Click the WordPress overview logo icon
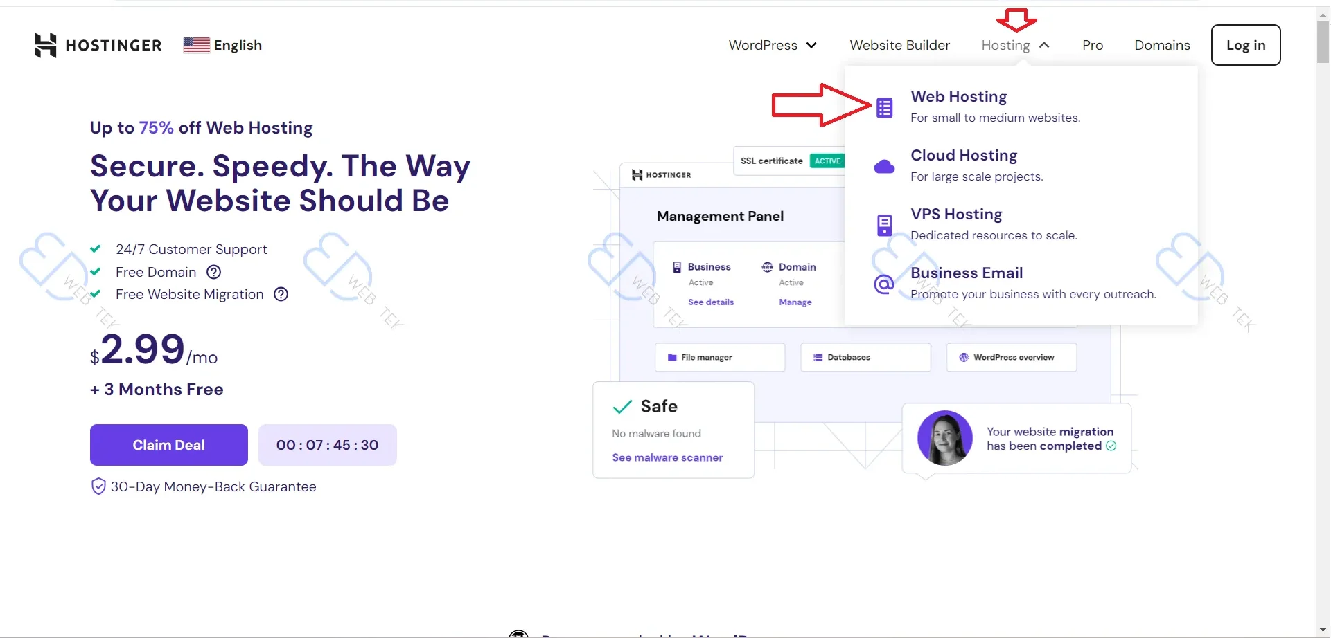The width and height of the screenshot is (1331, 638). click(964, 358)
